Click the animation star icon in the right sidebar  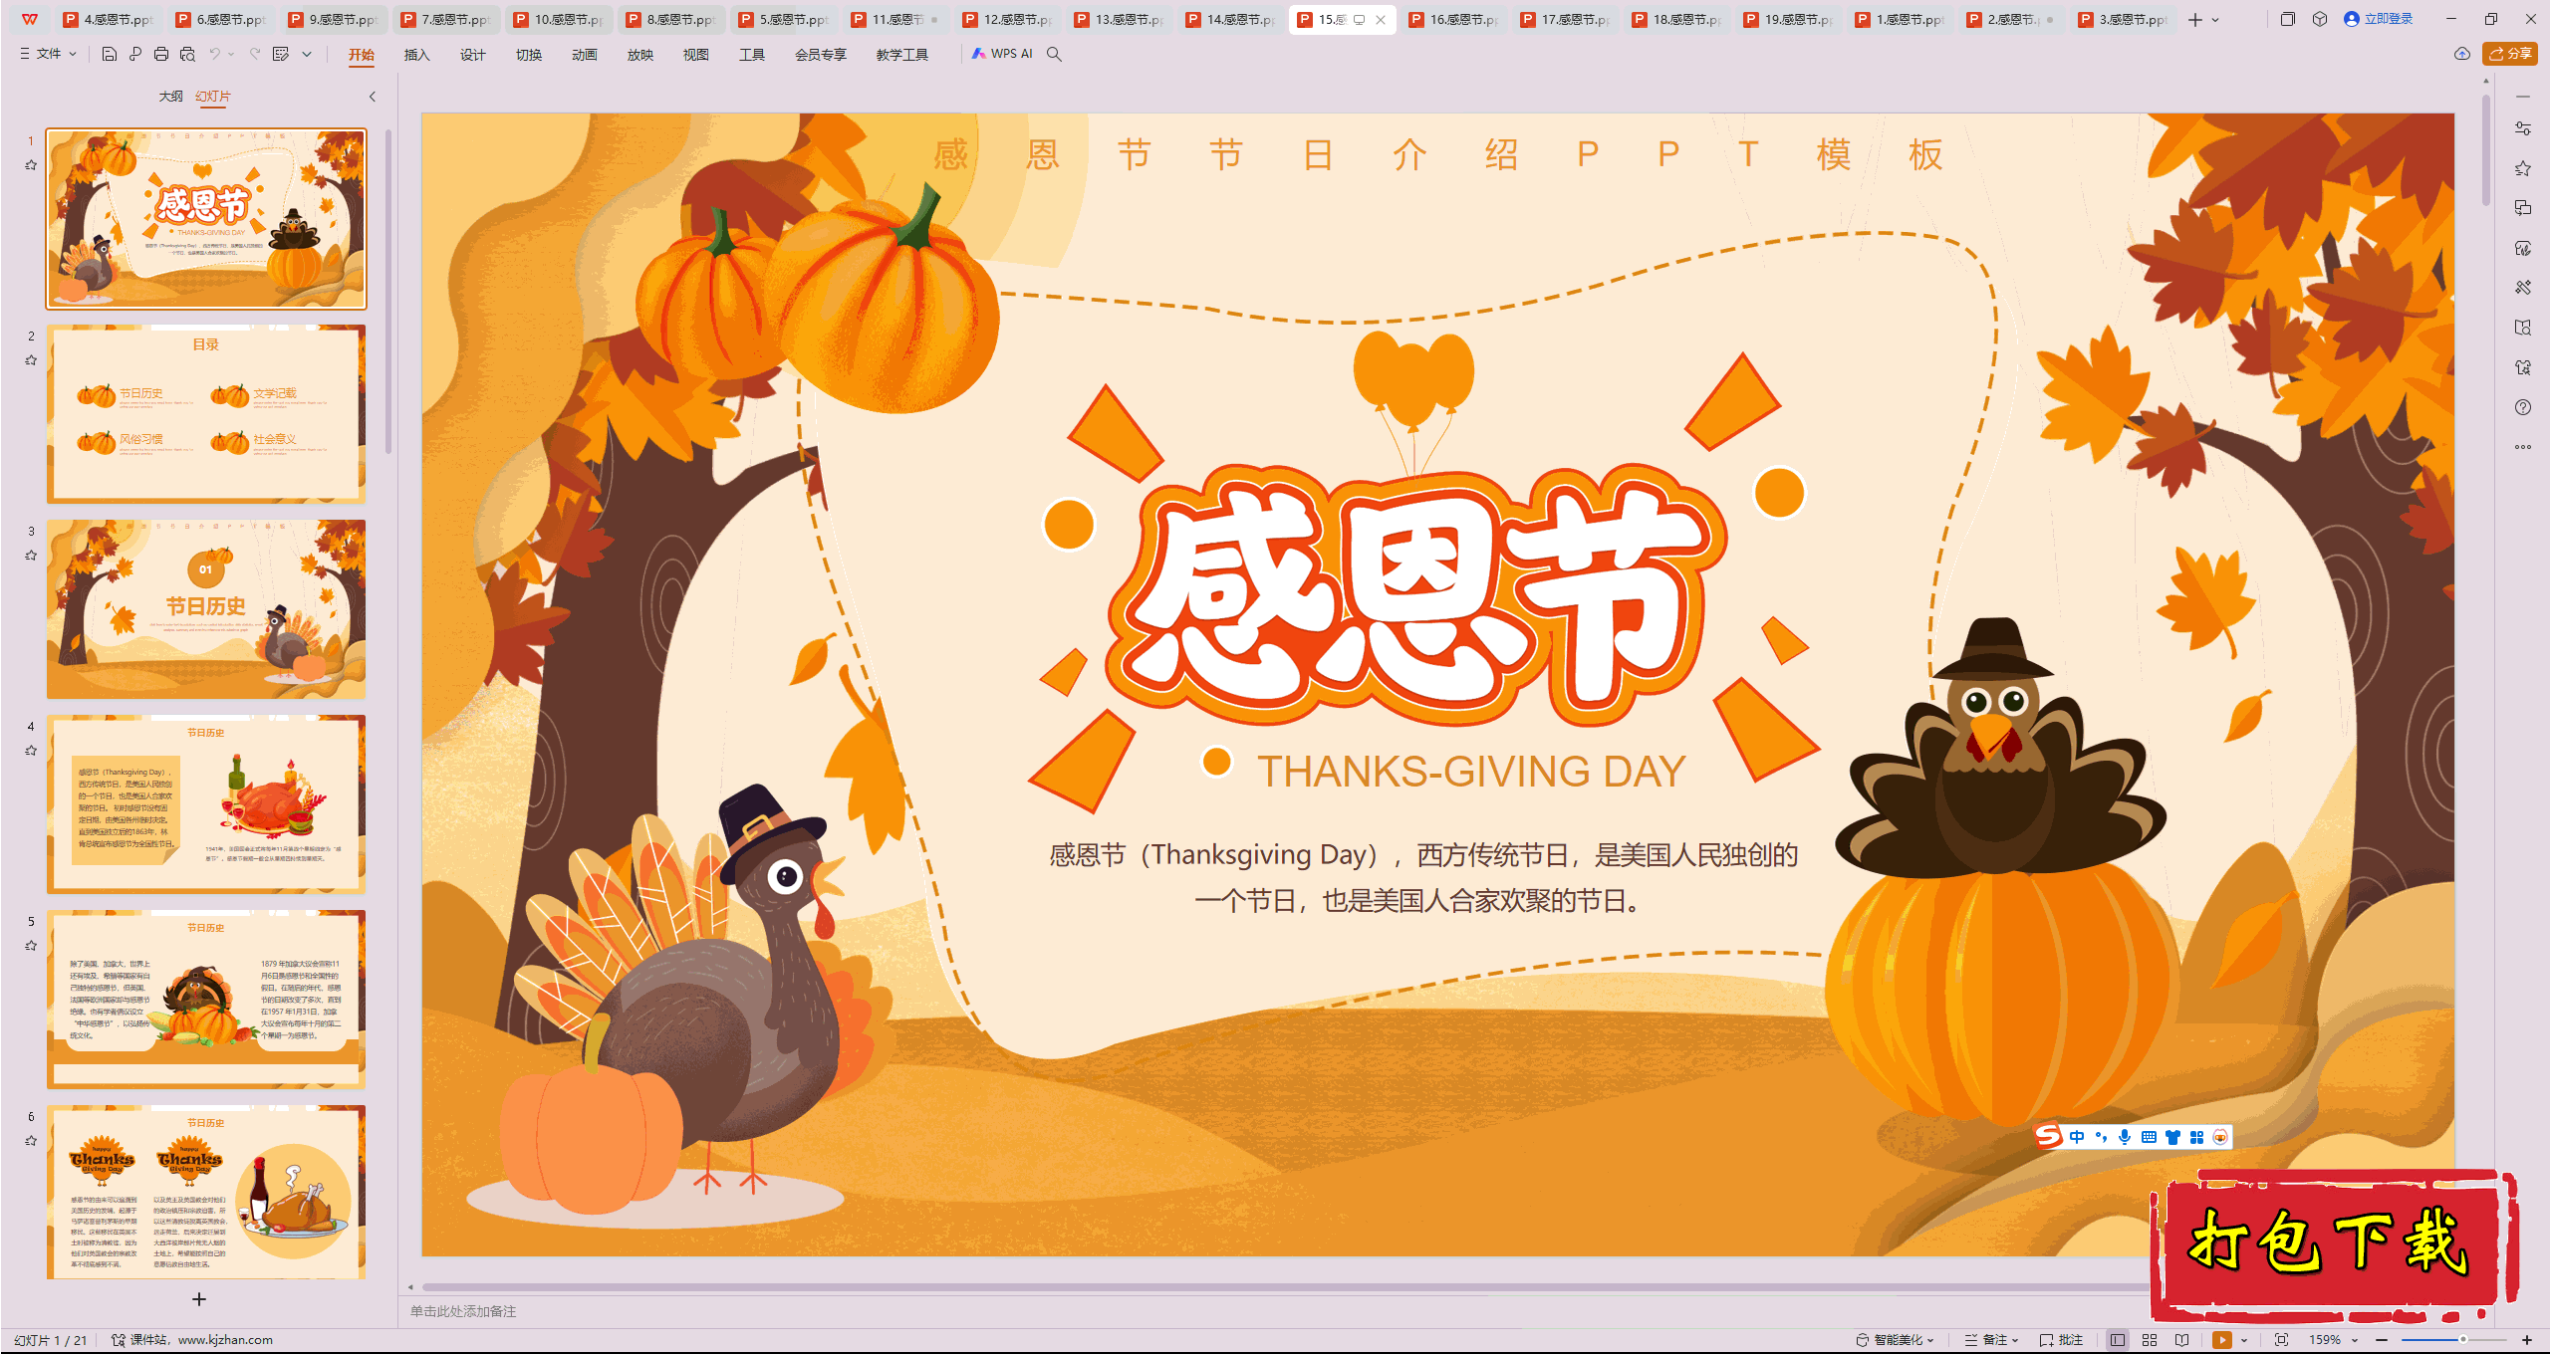2523,168
